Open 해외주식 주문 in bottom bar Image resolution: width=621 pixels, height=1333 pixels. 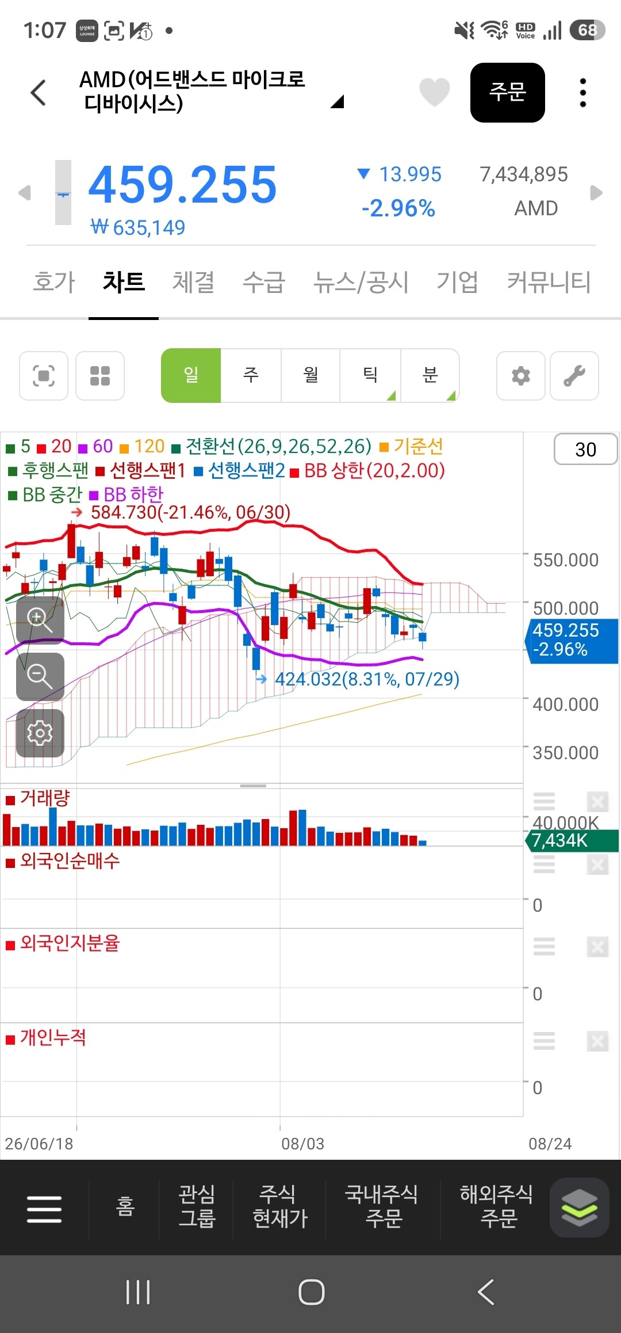coord(497,1206)
